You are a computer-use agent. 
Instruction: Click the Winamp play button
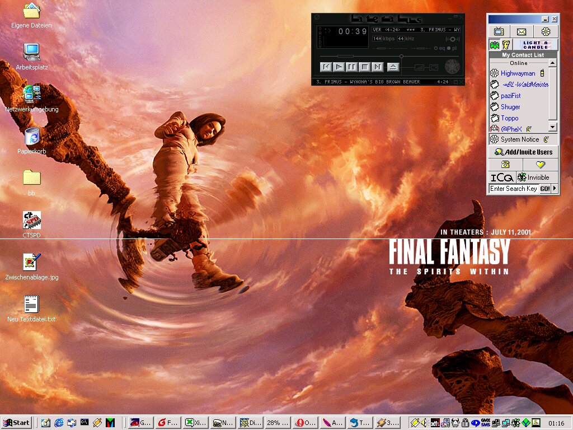coord(339,67)
